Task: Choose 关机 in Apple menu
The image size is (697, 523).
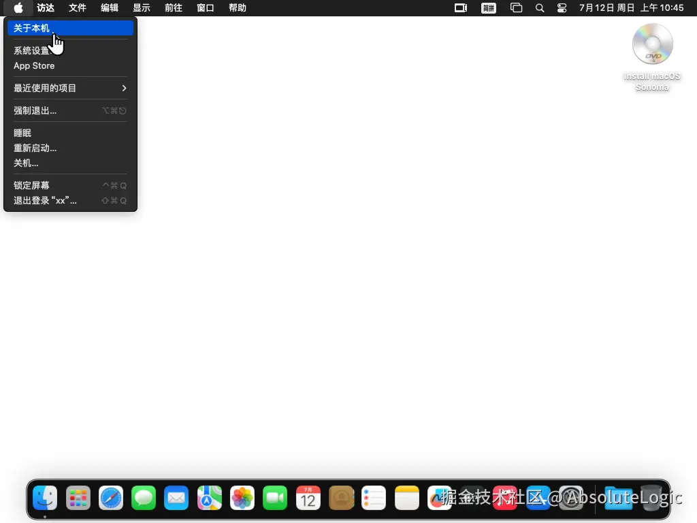Action: pyautogui.click(x=70, y=163)
